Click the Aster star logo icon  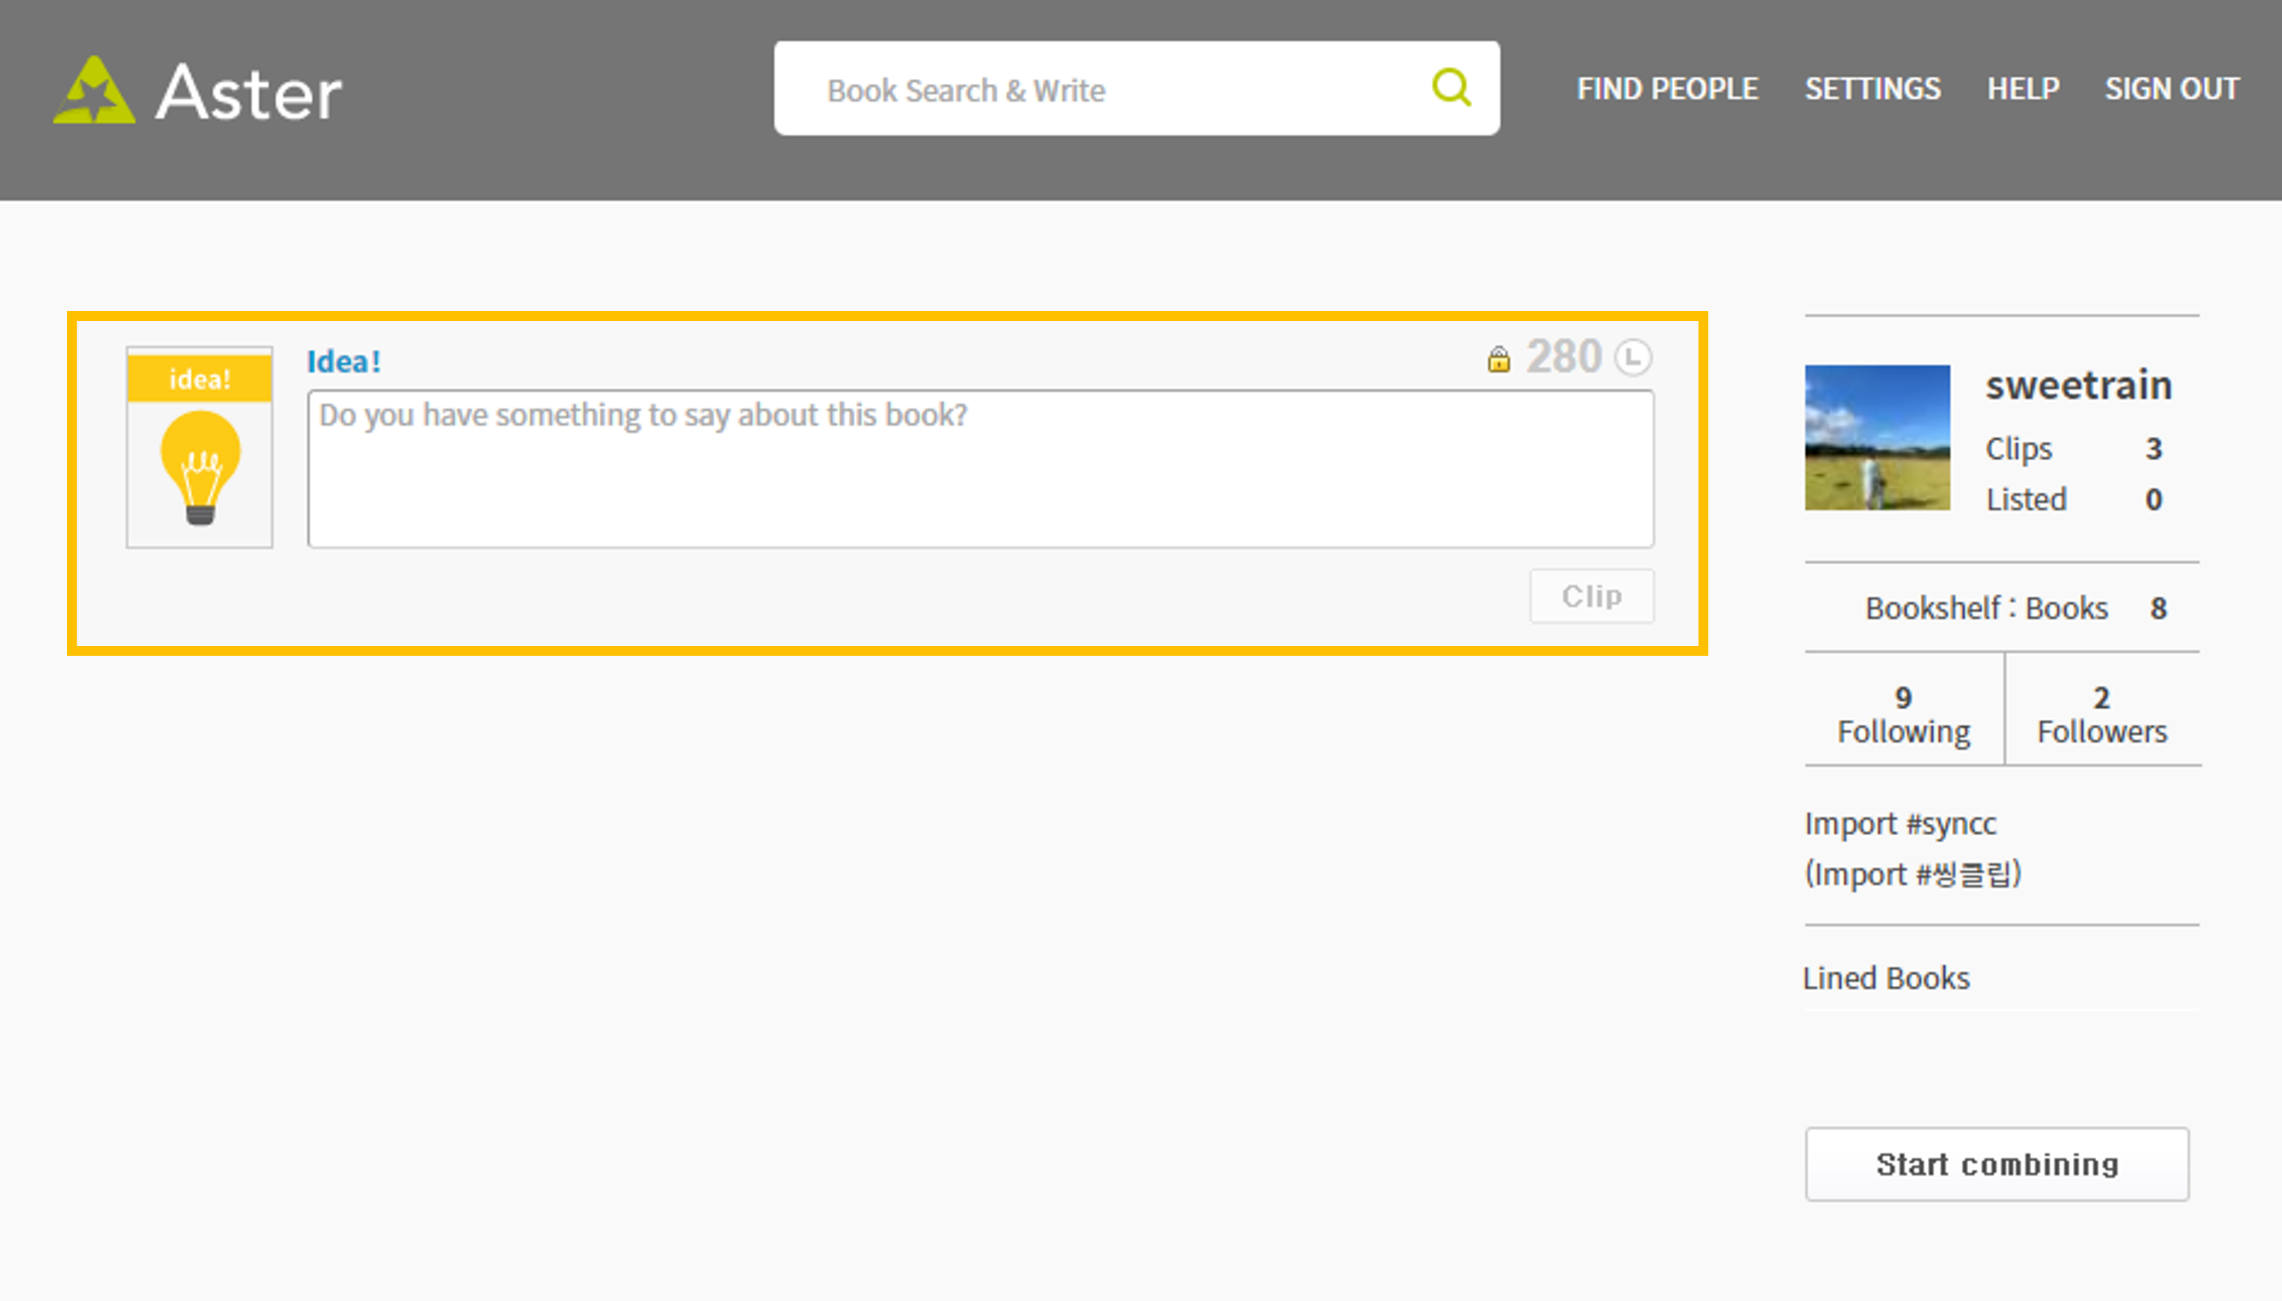[94, 91]
